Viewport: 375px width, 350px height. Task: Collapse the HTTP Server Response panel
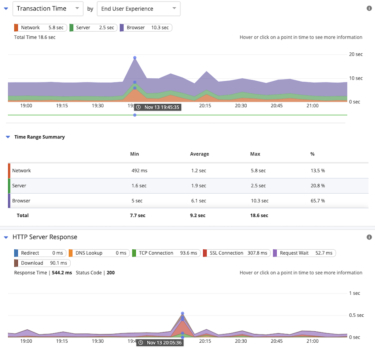point(6,237)
